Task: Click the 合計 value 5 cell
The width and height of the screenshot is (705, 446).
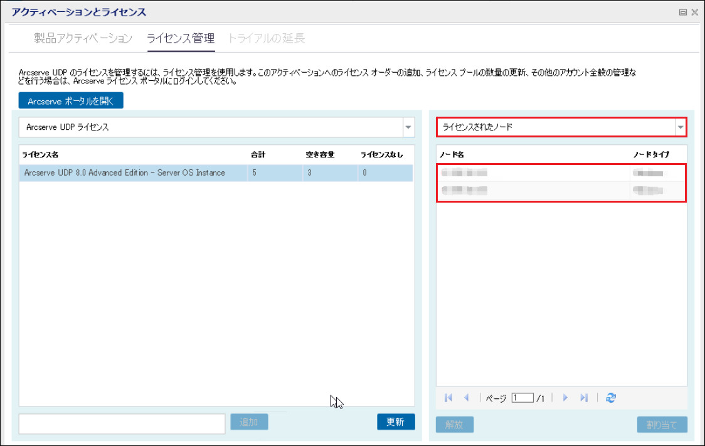Action: pos(275,173)
